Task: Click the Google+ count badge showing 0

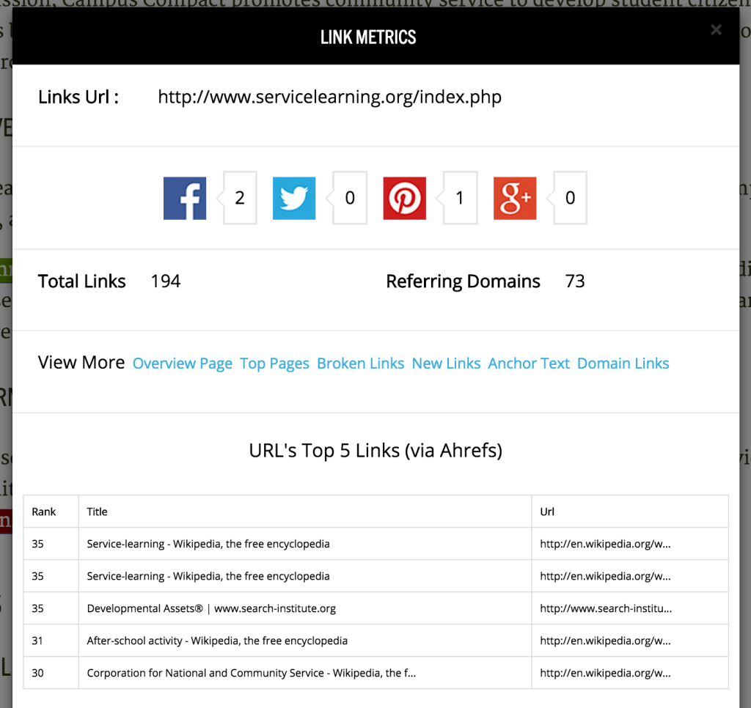Action: pyautogui.click(x=570, y=198)
